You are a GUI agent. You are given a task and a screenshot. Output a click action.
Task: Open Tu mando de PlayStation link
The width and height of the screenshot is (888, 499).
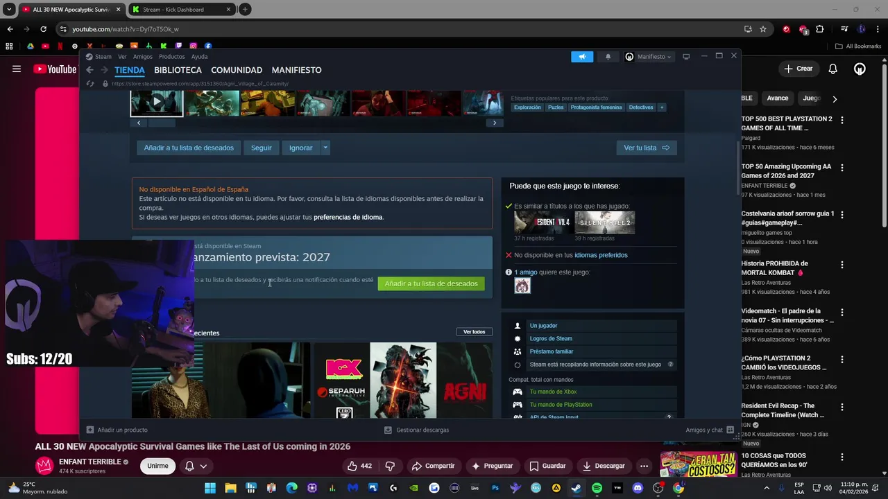pyautogui.click(x=561, y=405)
